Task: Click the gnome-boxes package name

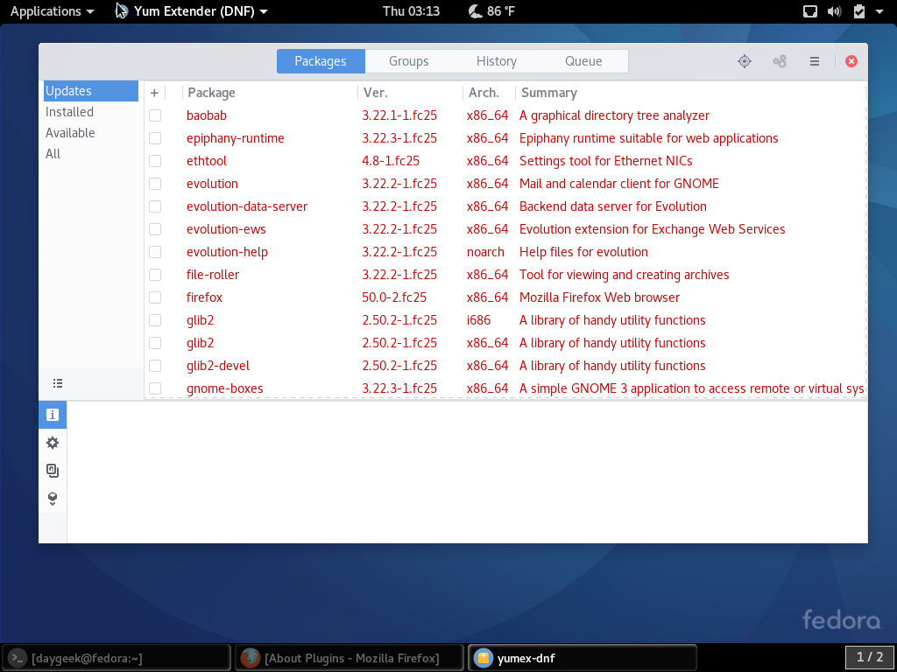Action: [x=225, y=388]
